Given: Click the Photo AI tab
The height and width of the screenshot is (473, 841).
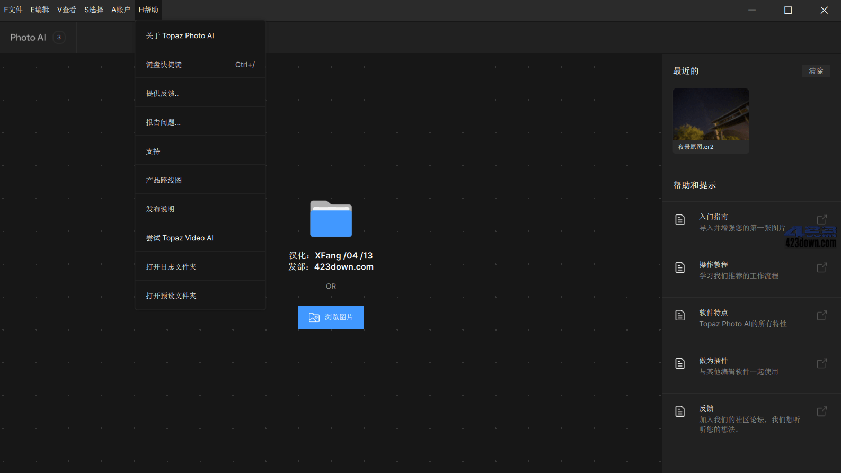Looking at the screenshot, I should pos(38,37).
